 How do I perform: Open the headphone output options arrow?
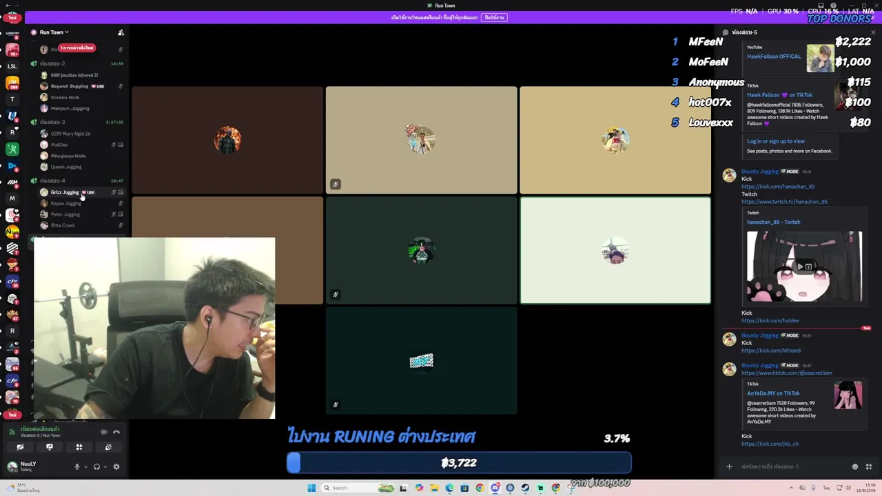[105, 467]
